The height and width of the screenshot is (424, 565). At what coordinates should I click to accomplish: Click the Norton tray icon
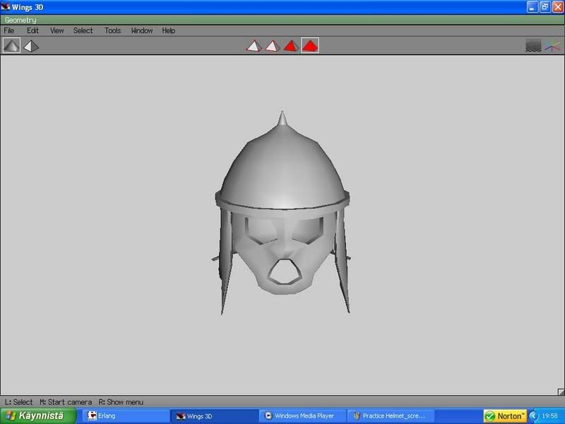[504, 416]
